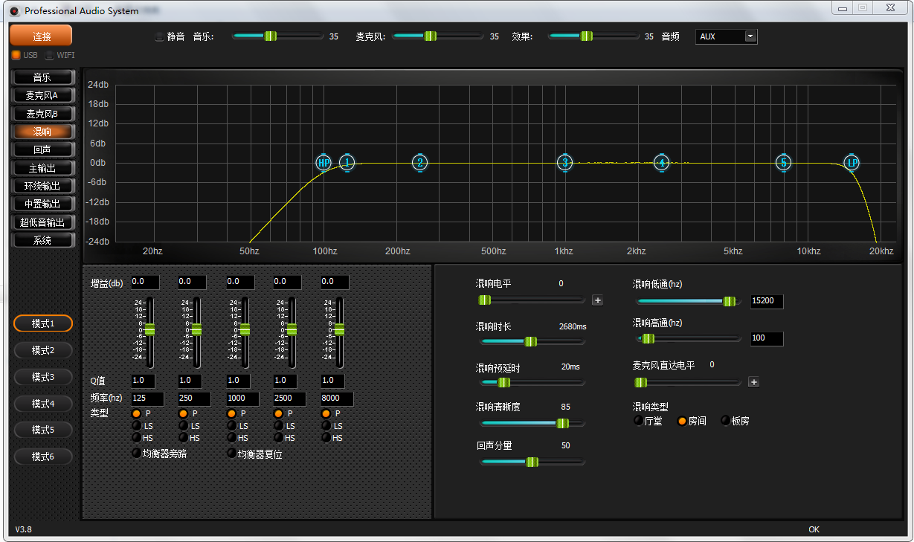The image size is (914, 542).
Task: Switch to the 混响 section
Action: click(x=42, y=132)
